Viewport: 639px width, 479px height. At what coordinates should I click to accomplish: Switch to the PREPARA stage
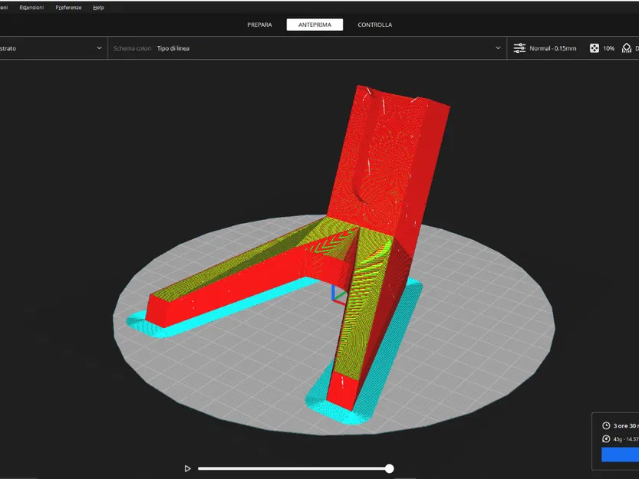coord(259,25)
